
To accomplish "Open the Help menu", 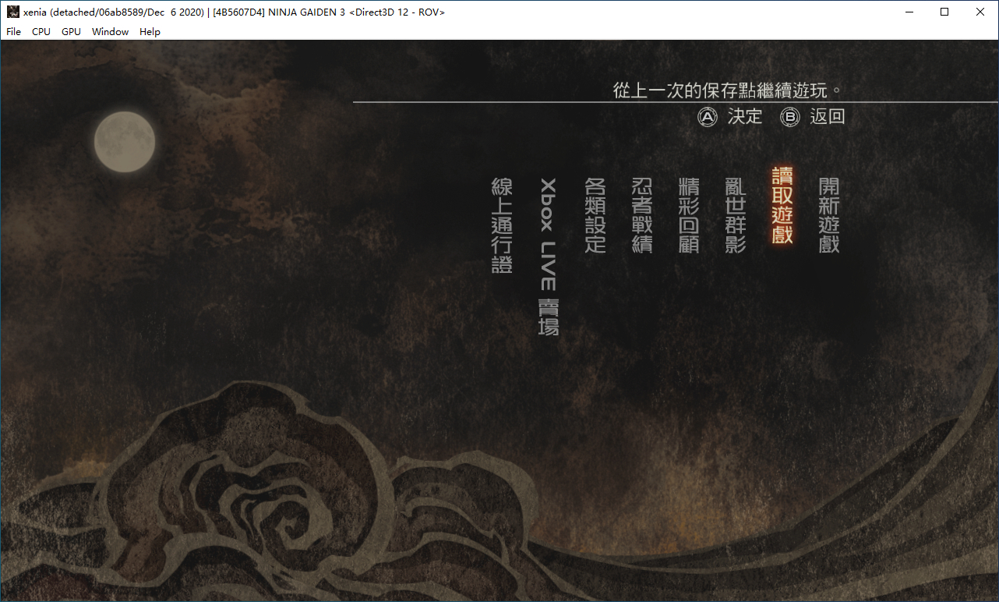I will (150, 32).
